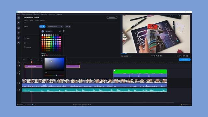Select the black swatch in the gray row

[x=60, y=35]
